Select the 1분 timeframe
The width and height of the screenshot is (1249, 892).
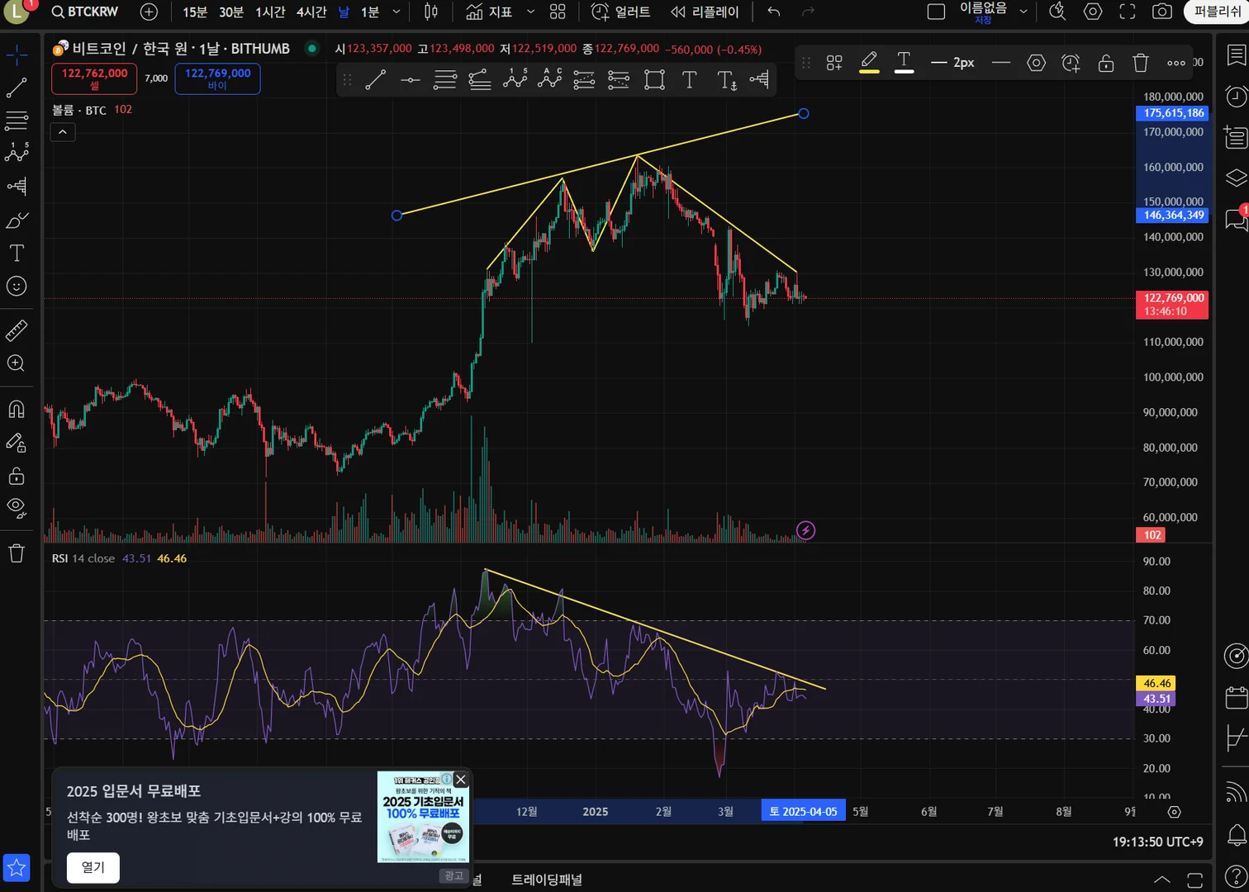(370, 12)
